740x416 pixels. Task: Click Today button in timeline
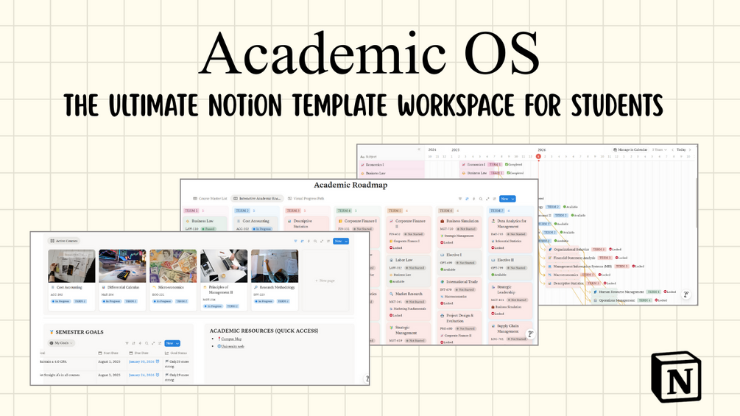(681, 149)
